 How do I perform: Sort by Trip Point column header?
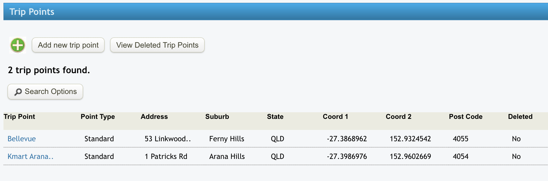click(19, 117)
